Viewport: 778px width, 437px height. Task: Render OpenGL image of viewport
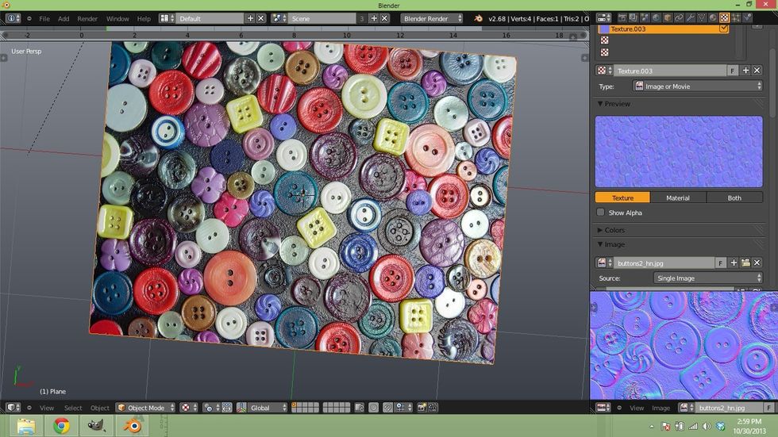click(x=422, y=408)
